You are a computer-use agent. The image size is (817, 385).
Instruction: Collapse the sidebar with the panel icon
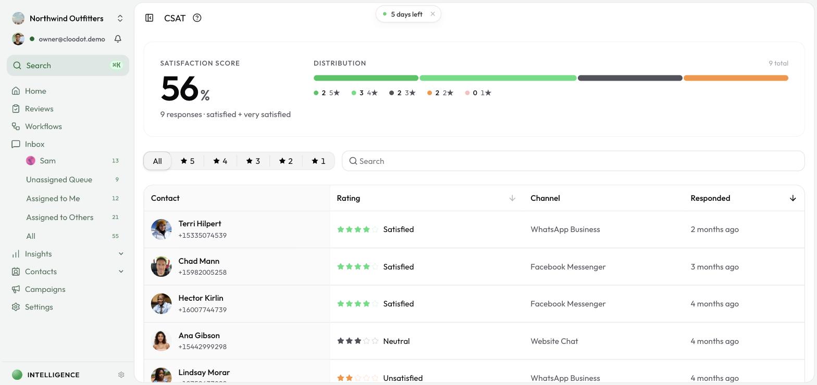point(150,18)
